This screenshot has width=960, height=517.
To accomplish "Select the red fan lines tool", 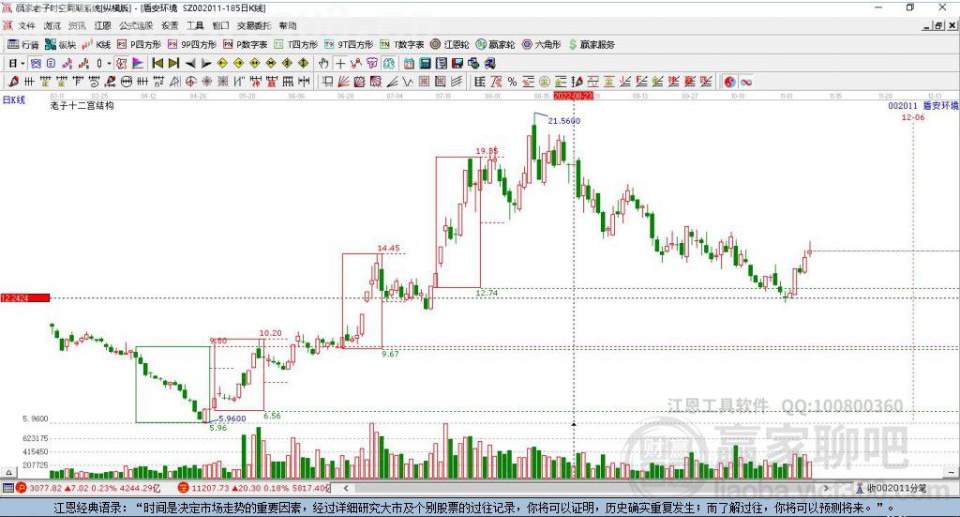I will click(x=343, y=82).
